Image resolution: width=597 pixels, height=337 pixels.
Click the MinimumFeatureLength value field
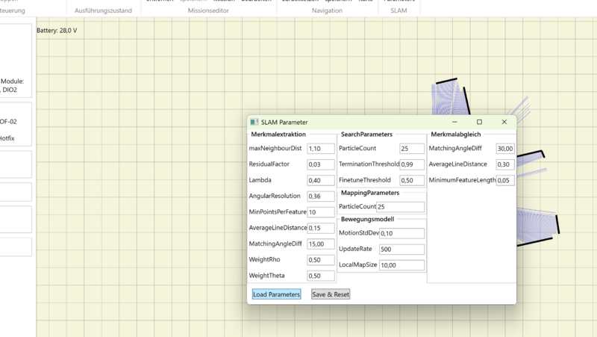(505, 181)
